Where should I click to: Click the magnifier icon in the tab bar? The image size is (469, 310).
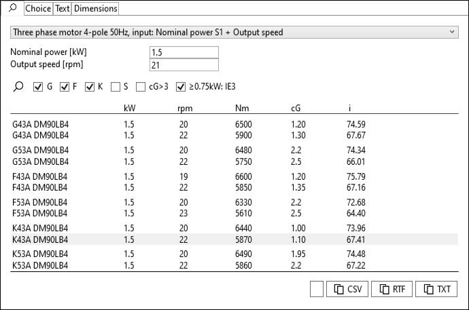pyautogui.click(x=12, y=8)
